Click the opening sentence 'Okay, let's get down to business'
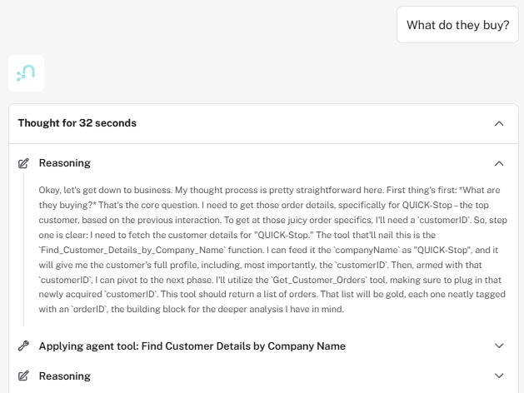Image resolution: width=524 pixels, height=393 pixels. pyautogui.click(x=108, y=189)
